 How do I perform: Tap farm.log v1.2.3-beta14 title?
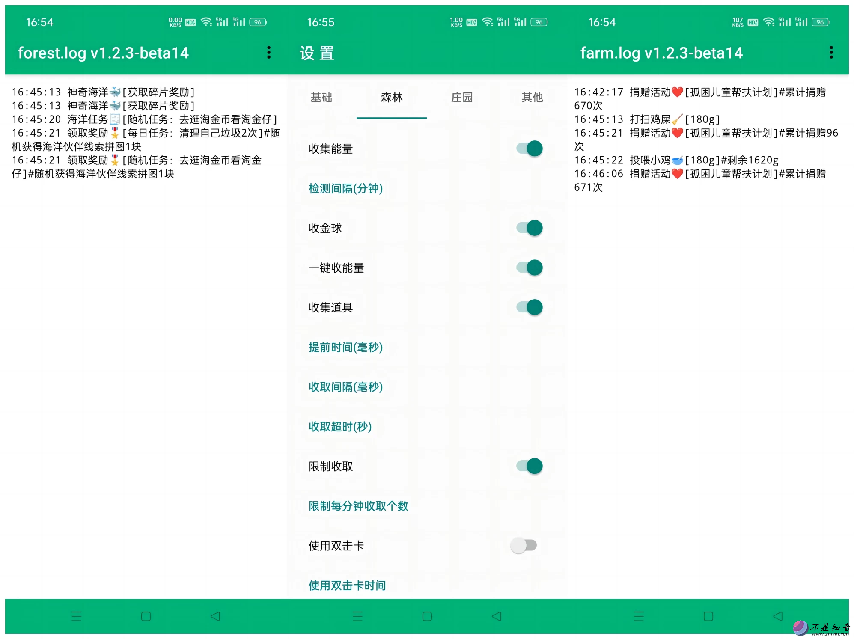[661, 53]
